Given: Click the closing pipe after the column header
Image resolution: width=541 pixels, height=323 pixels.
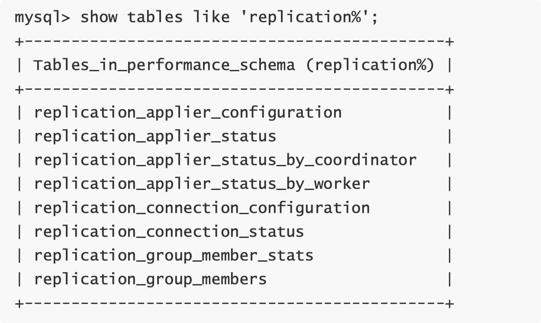Looking at the screenshot, I should (x=450, y=66).
